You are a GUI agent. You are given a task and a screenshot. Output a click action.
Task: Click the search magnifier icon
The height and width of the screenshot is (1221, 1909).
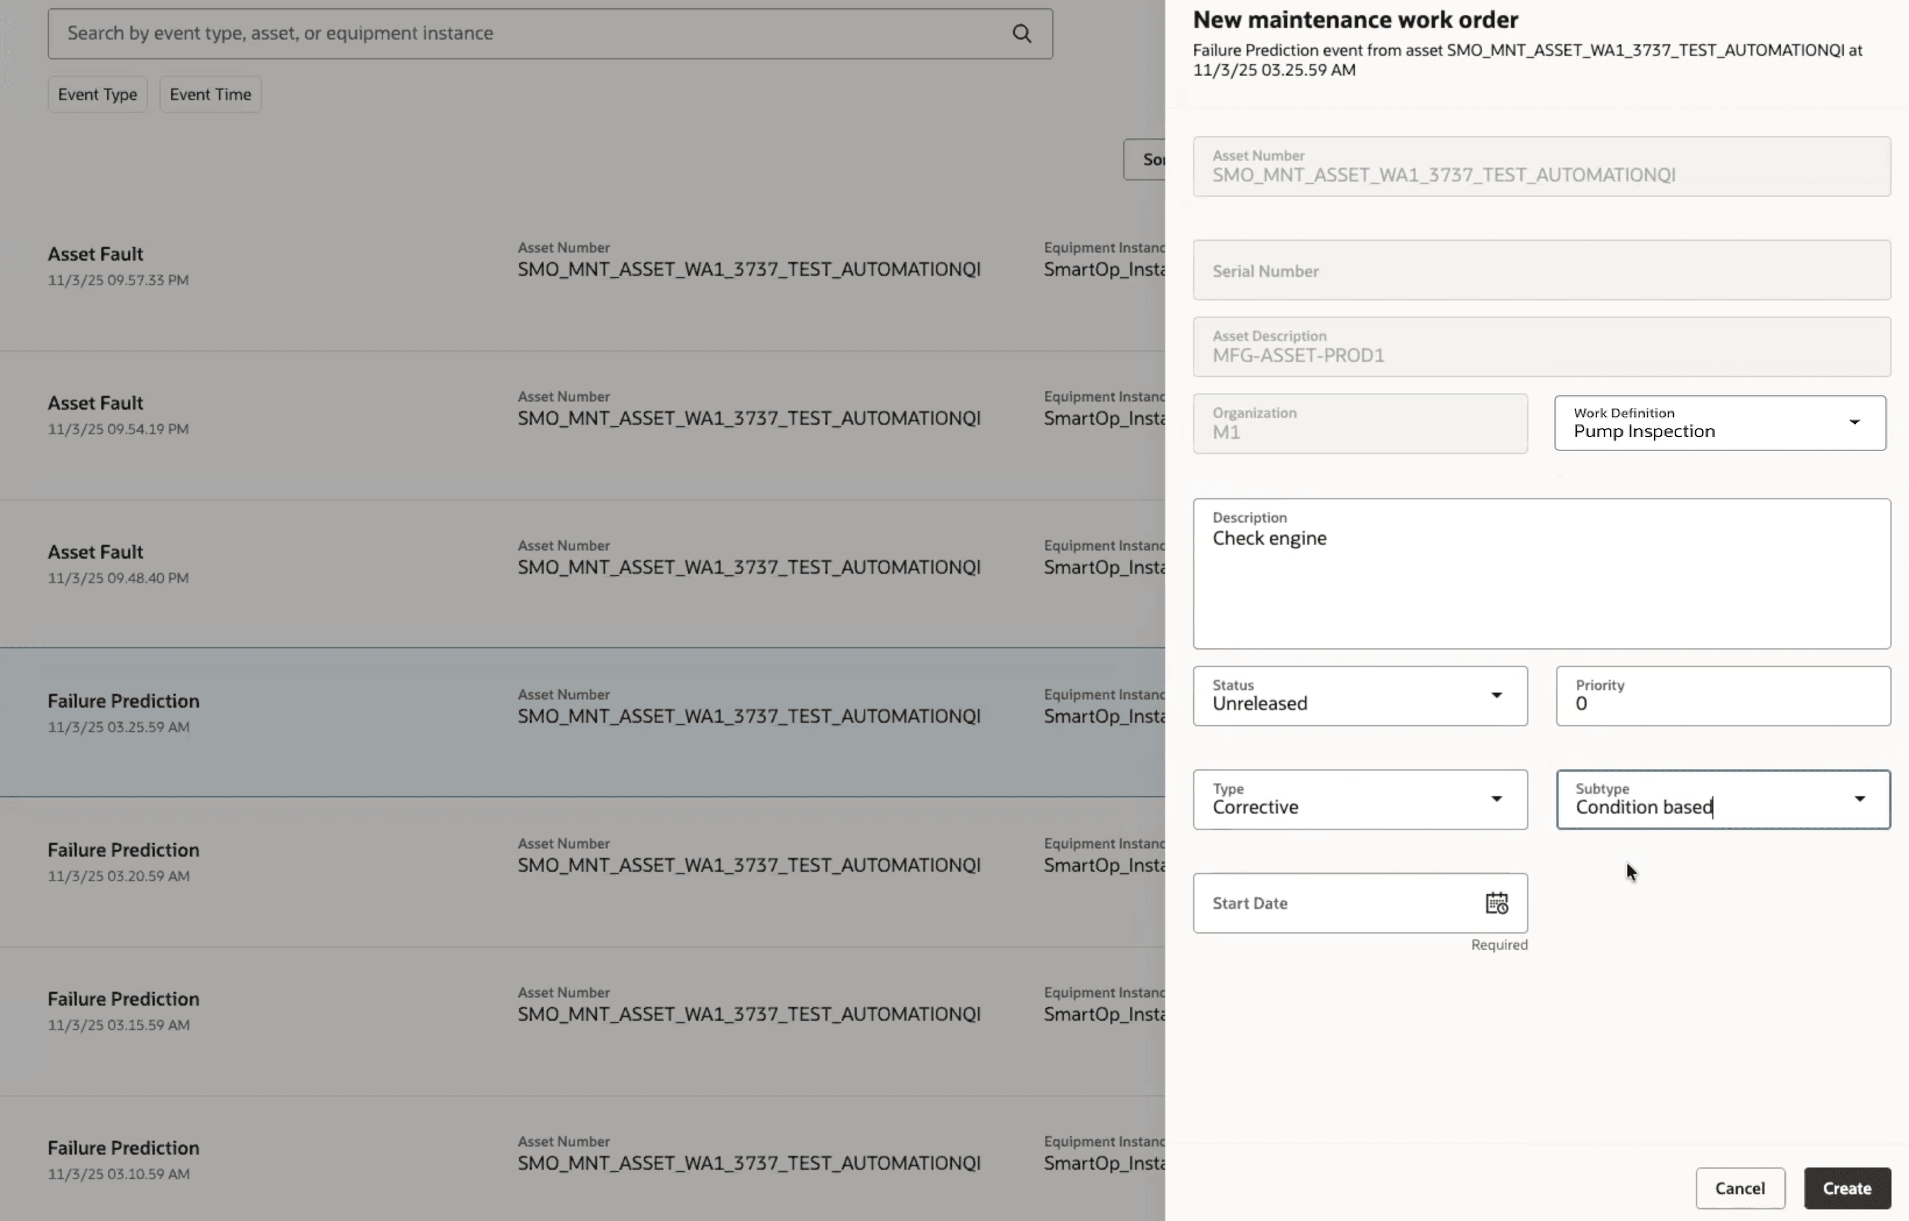pyautogui.click(x=1021, y=33)
